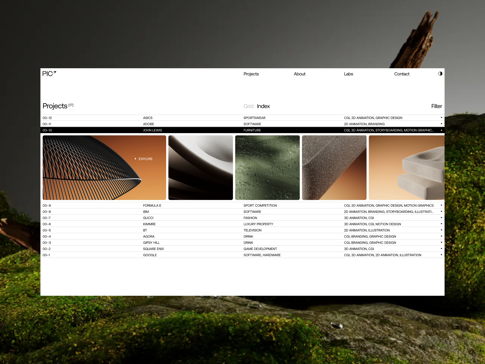
Task: Click the GOOGLE client name
Action: tap(150, 255)
